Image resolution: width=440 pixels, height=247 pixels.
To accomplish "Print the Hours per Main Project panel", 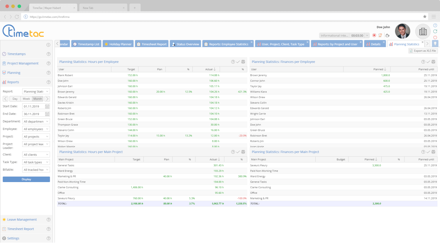I will (243, 152).
